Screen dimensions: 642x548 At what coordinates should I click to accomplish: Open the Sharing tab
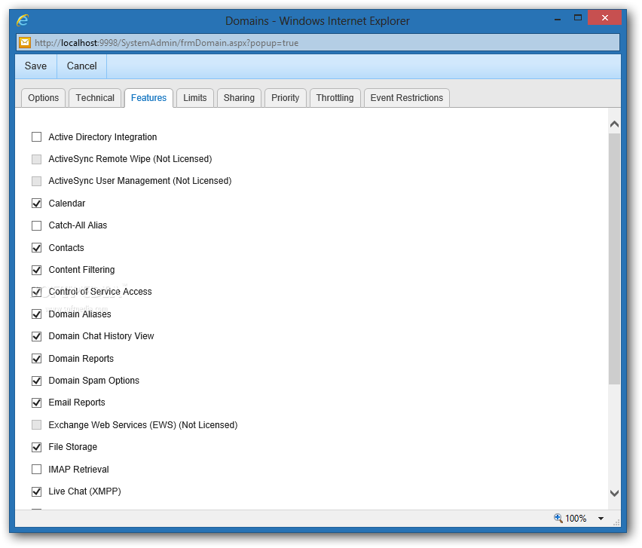pyautogui.click(x=239, y=98)
